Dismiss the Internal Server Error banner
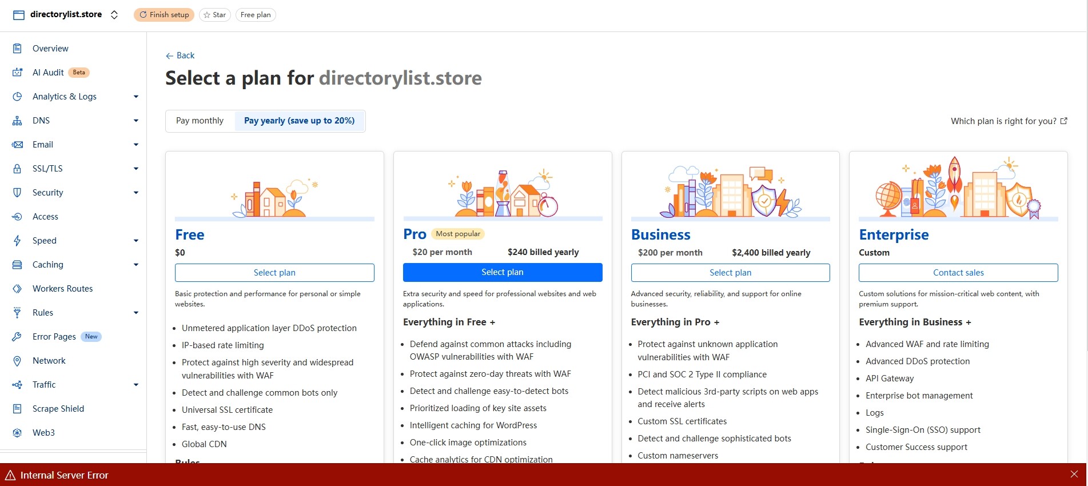 coord(1074,474)
